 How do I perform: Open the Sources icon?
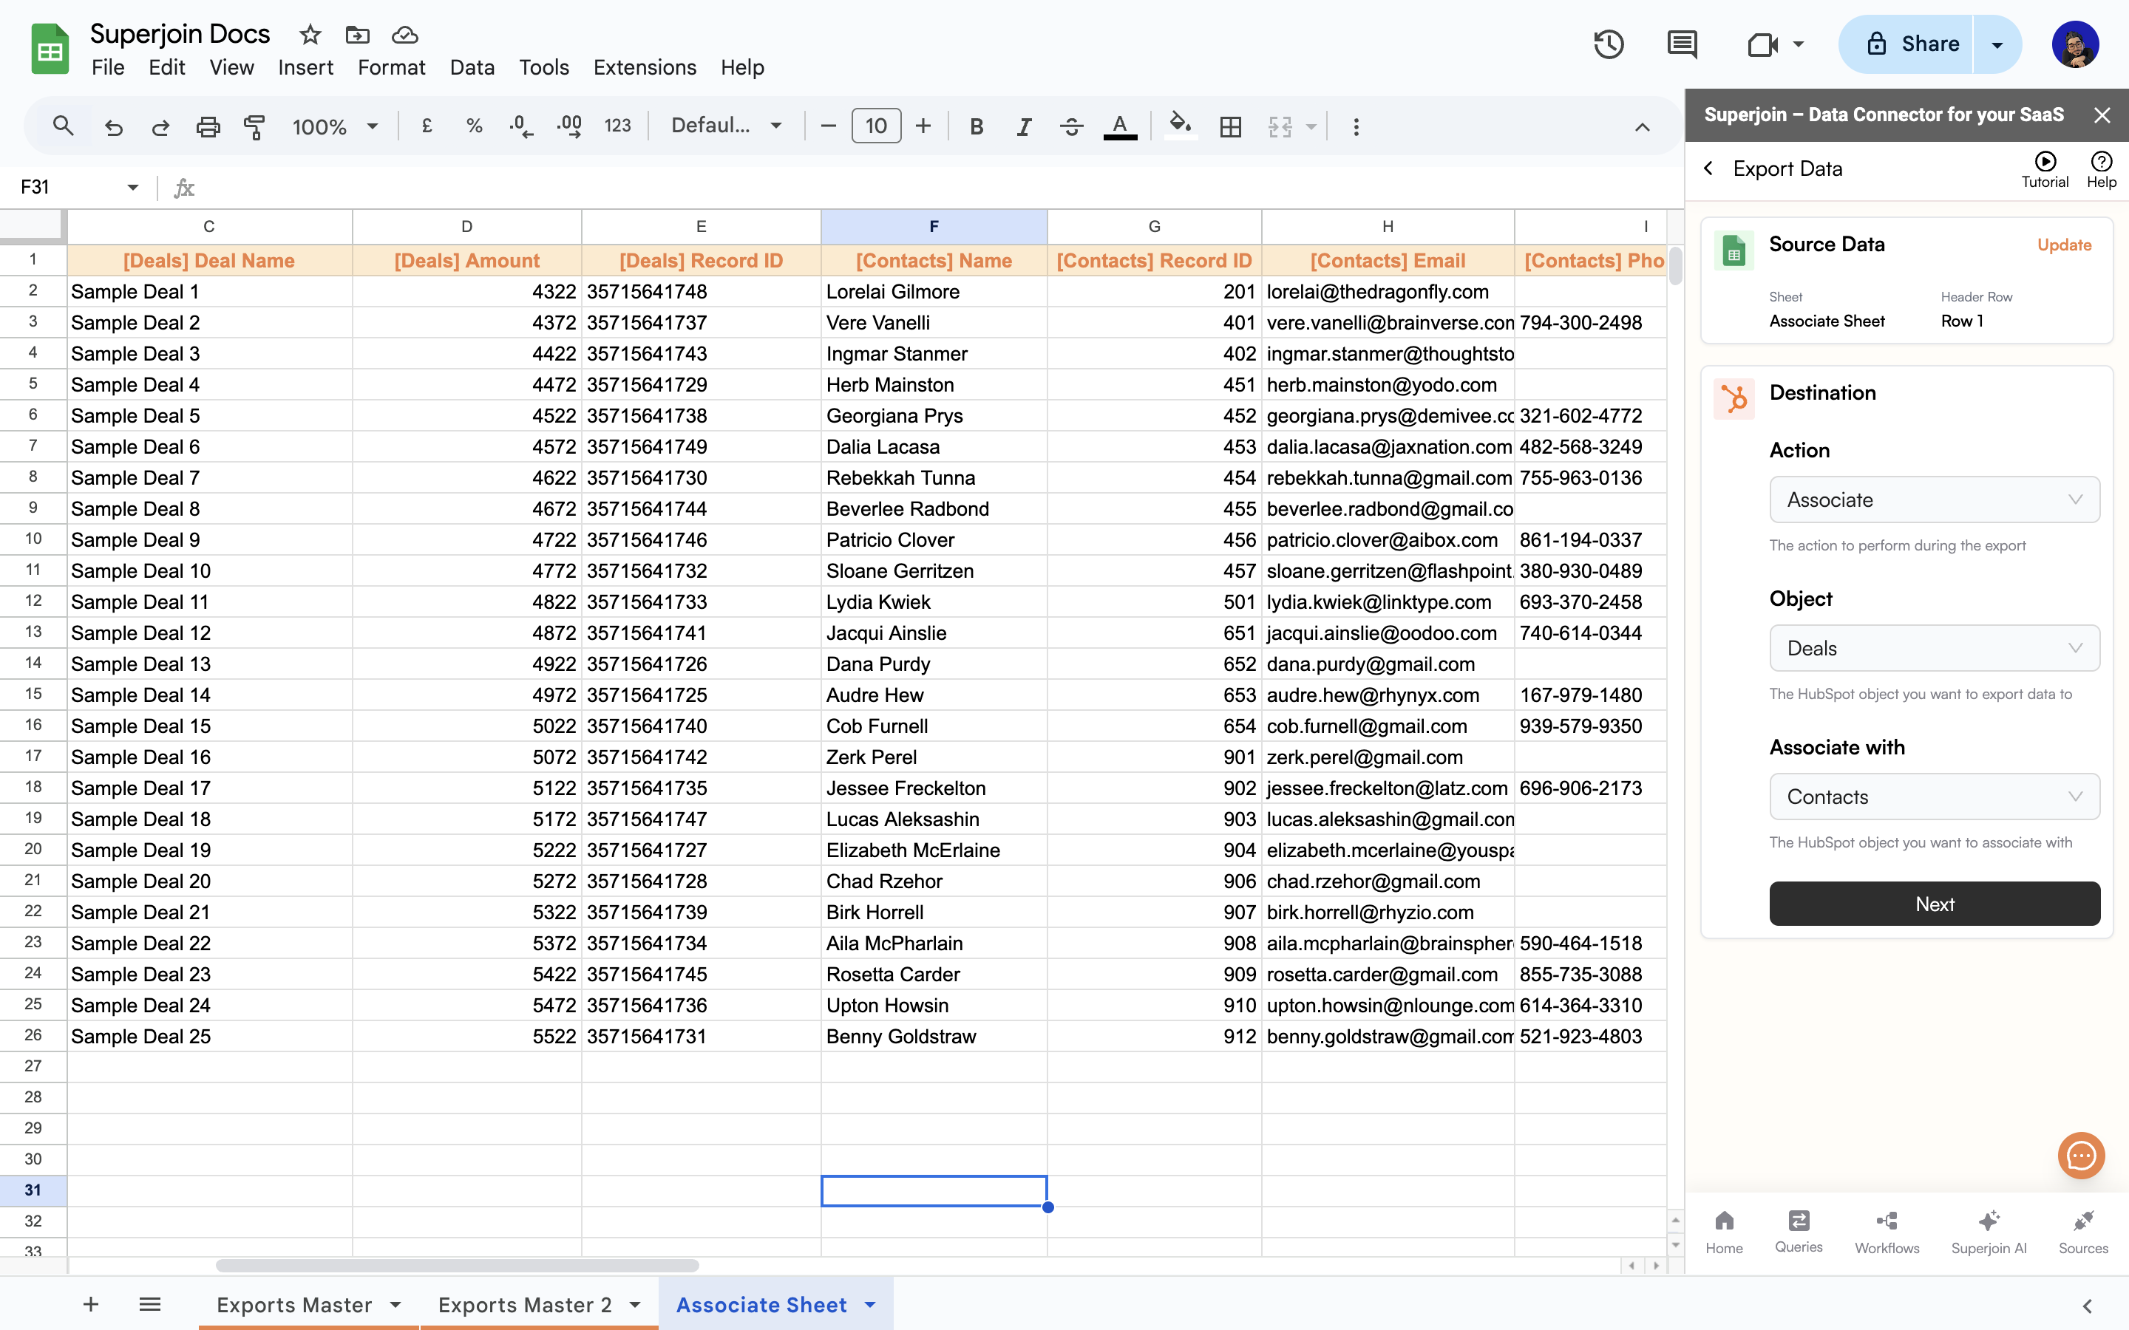tap(2082, 1230)
